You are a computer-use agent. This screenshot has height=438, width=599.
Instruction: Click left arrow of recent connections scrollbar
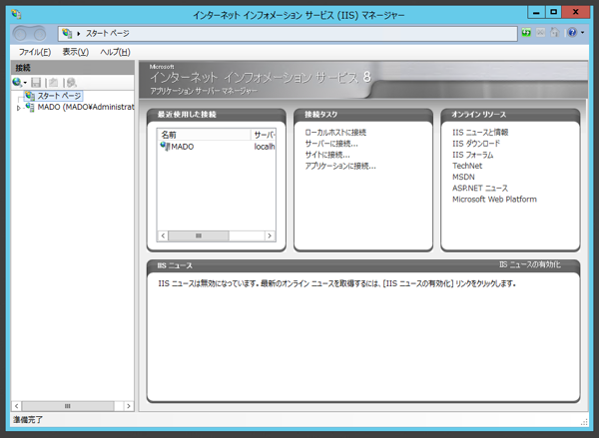[163, 235]
